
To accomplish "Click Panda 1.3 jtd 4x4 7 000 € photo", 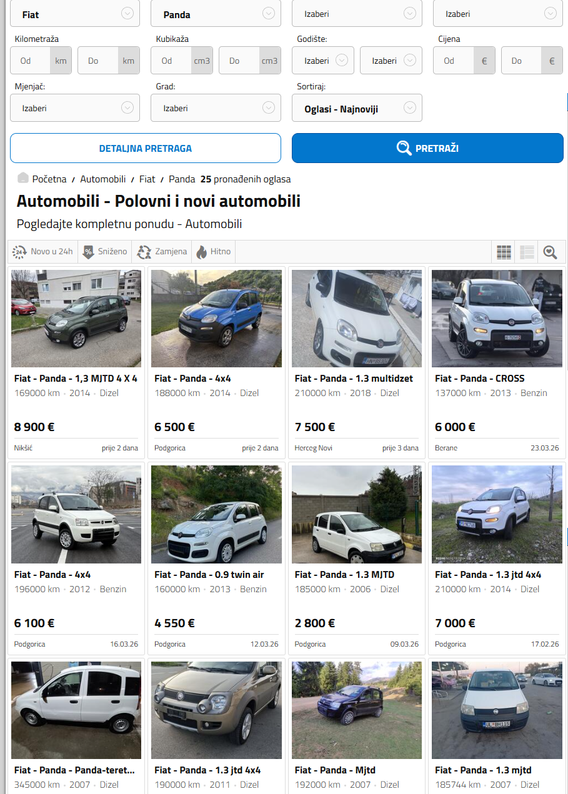I will point(497,514).
